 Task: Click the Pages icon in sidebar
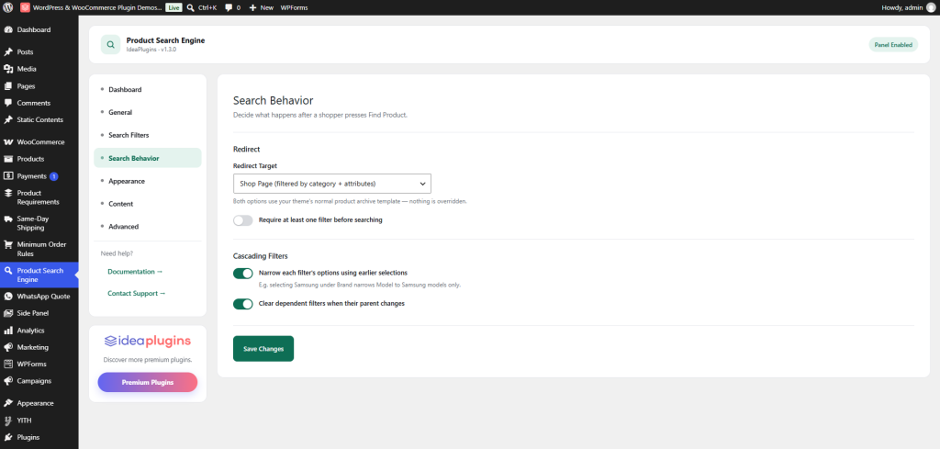8,85
